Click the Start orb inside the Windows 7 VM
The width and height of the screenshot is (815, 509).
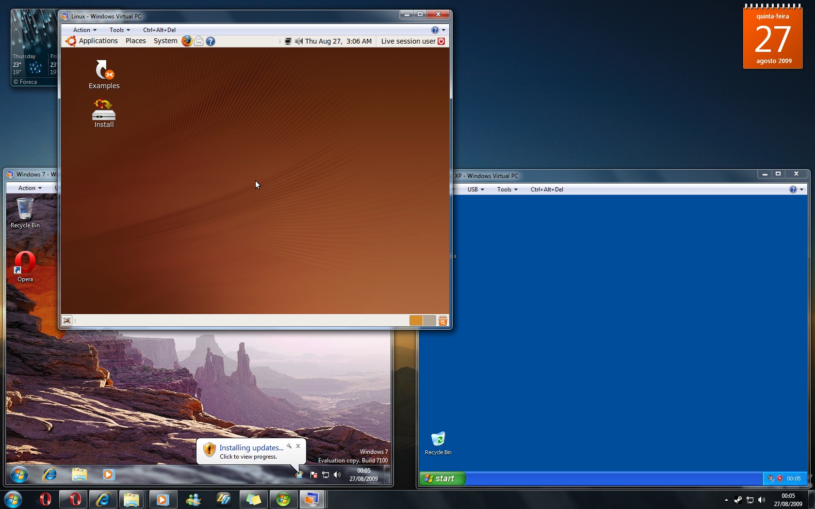coord(19,474)
